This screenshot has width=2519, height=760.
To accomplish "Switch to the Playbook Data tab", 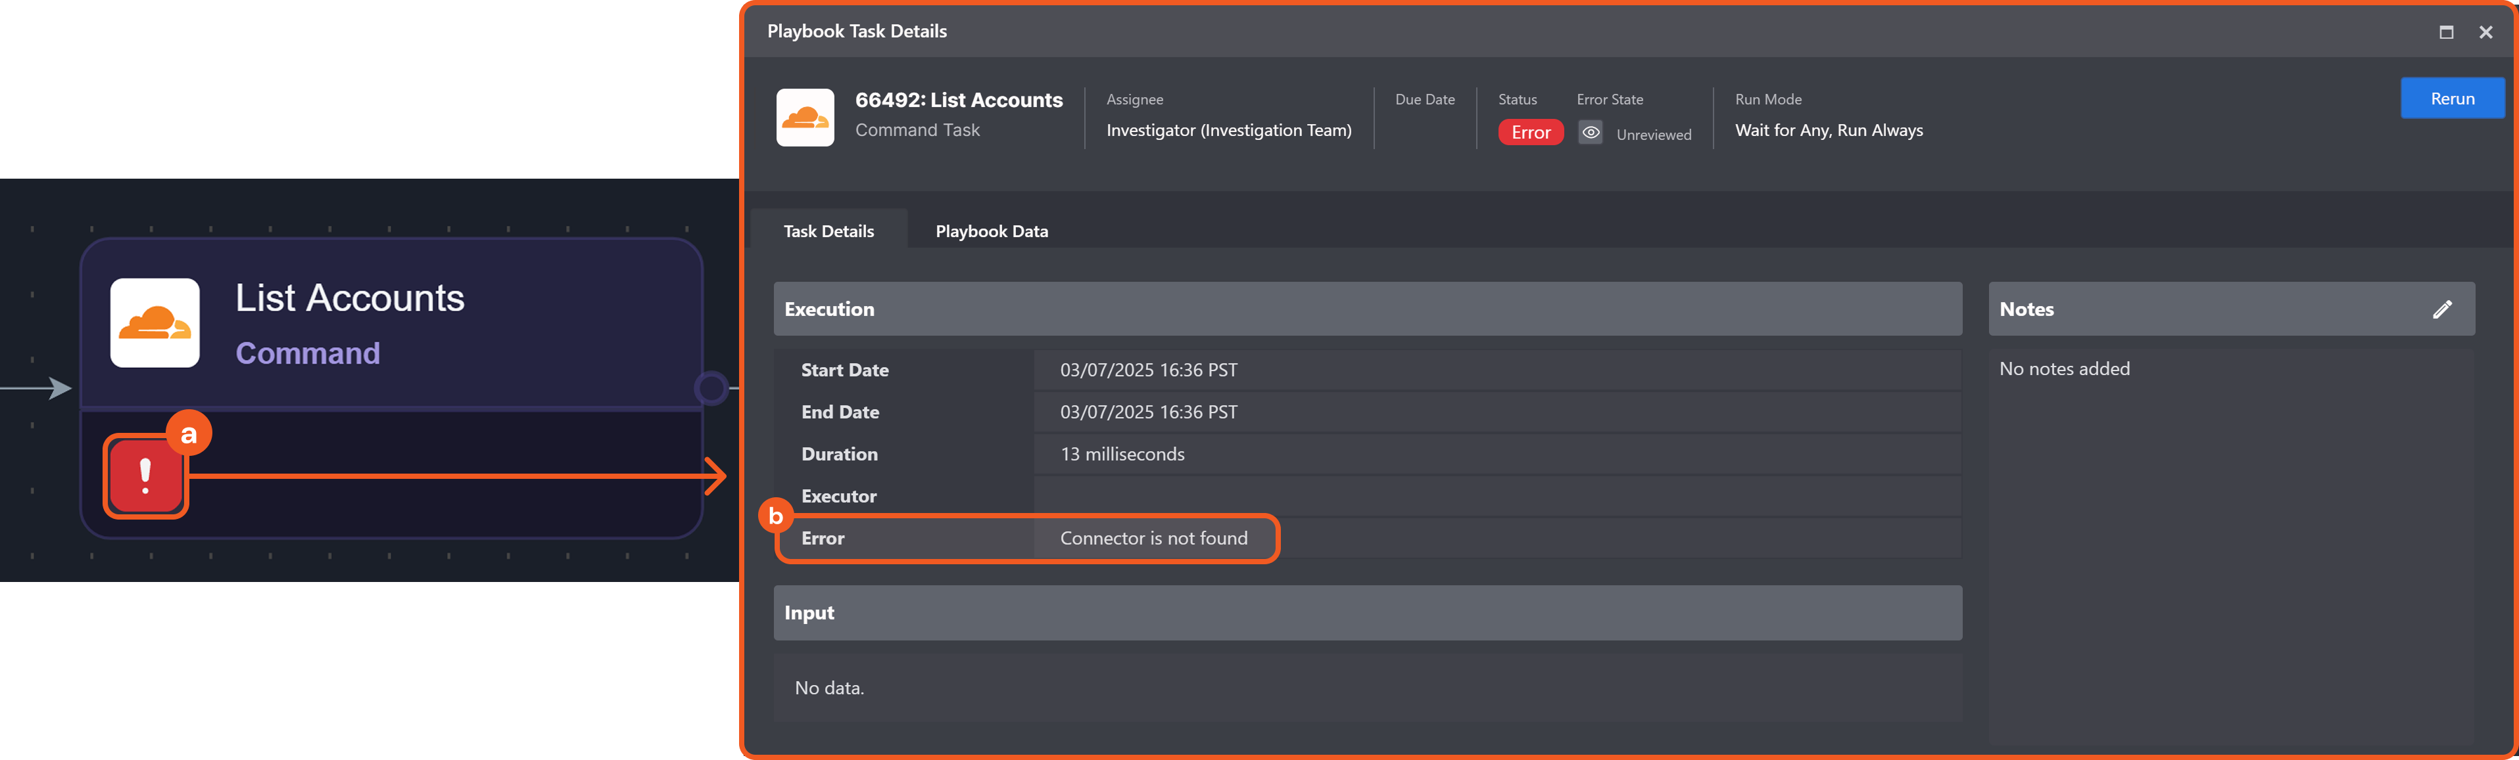I will pyautogui.click(x=991, y=231).
